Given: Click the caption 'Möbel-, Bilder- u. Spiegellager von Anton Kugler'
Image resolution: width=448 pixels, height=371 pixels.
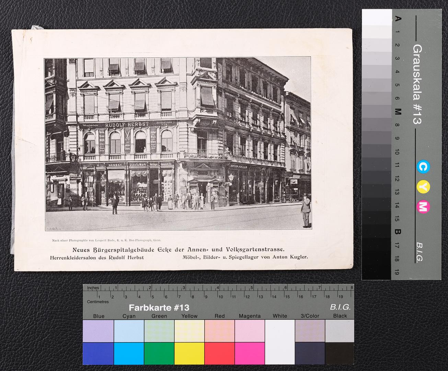Looking at the screenshot, I should tap(246, 257).
